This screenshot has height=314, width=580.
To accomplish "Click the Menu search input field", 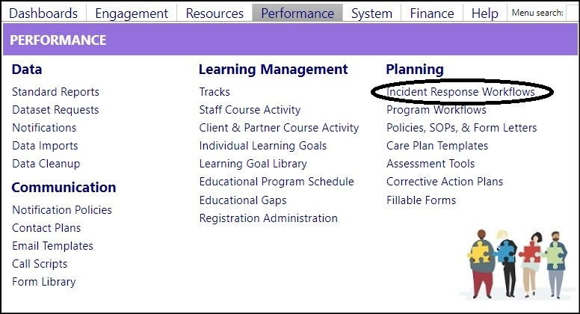I will tap(573, 13).
